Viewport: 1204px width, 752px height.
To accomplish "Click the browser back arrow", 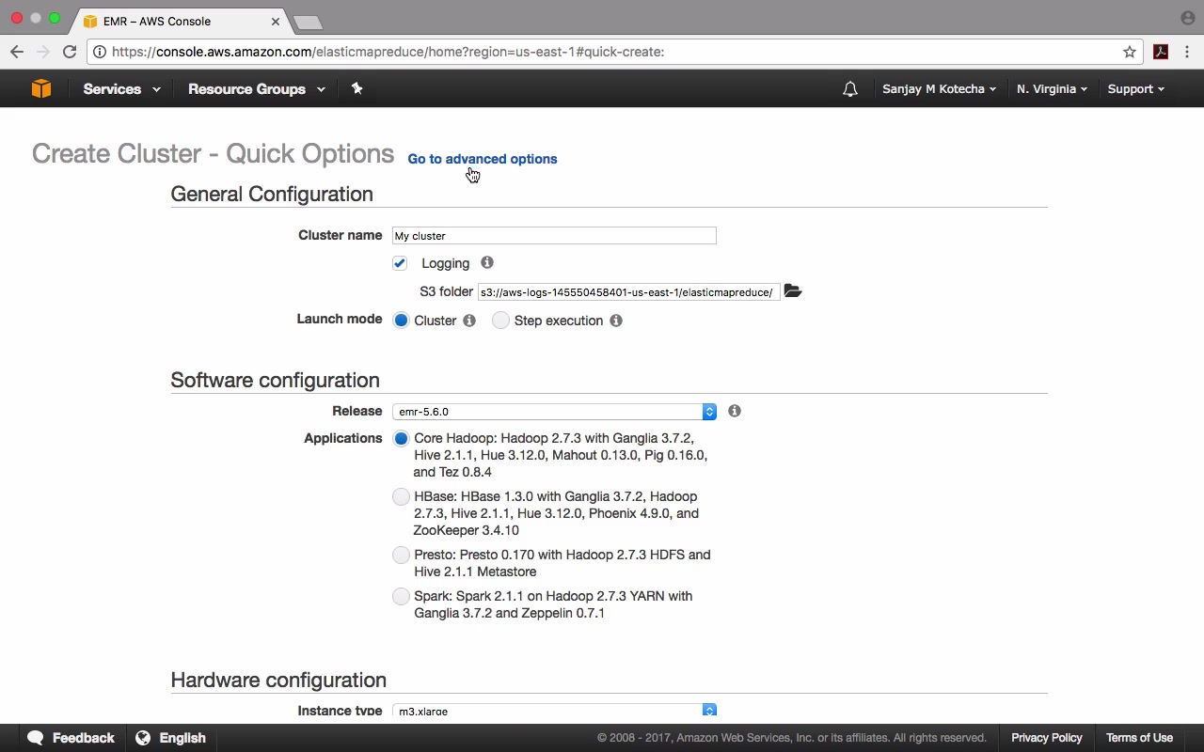I will coord(17,52).
